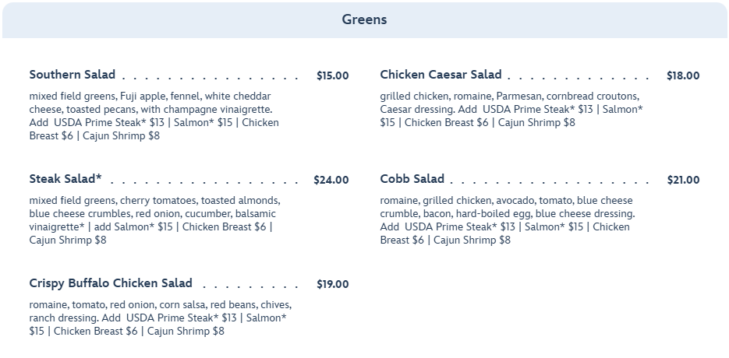This screenshot has height=358, width=729.
Task: Click the $21.00 Cobb Salad price
Action: click(x=683, y=180)
